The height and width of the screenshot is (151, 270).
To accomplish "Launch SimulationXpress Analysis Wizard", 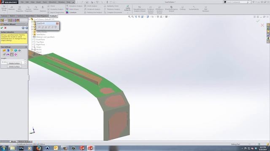I will (140, 9).
